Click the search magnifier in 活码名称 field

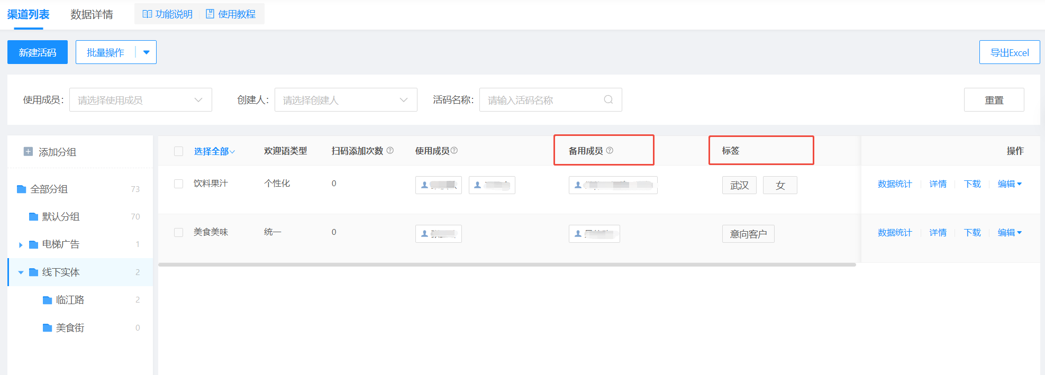(x=608, y=99)
